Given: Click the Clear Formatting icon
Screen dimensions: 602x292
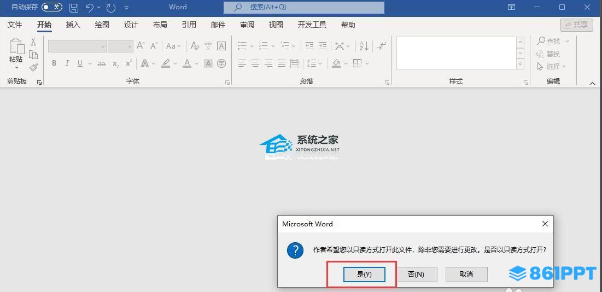Looking at the screenshot, I should (x=195, y=46).
